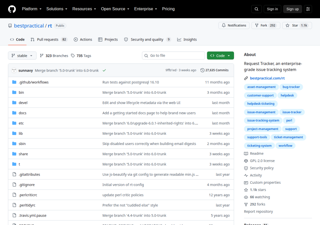This screenshot has height=225, width=320.
Task: Click the pulse icon next to Activity
Action: (x=246, y=175)
